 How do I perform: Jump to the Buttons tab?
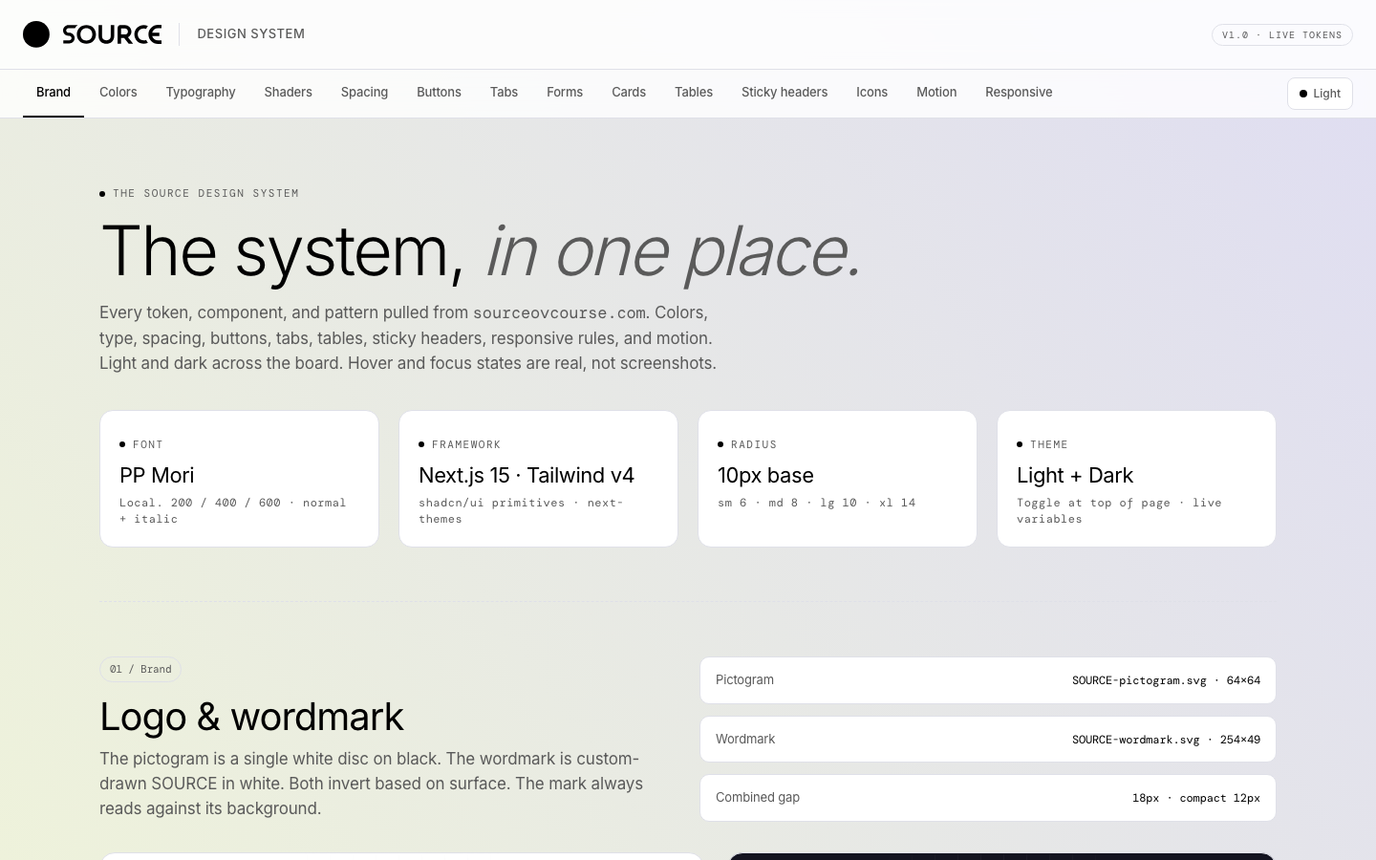click(x=439, y=93)
